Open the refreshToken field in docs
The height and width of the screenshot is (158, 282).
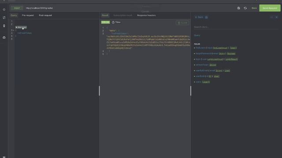pyautogui.click(x=202, y=65)
